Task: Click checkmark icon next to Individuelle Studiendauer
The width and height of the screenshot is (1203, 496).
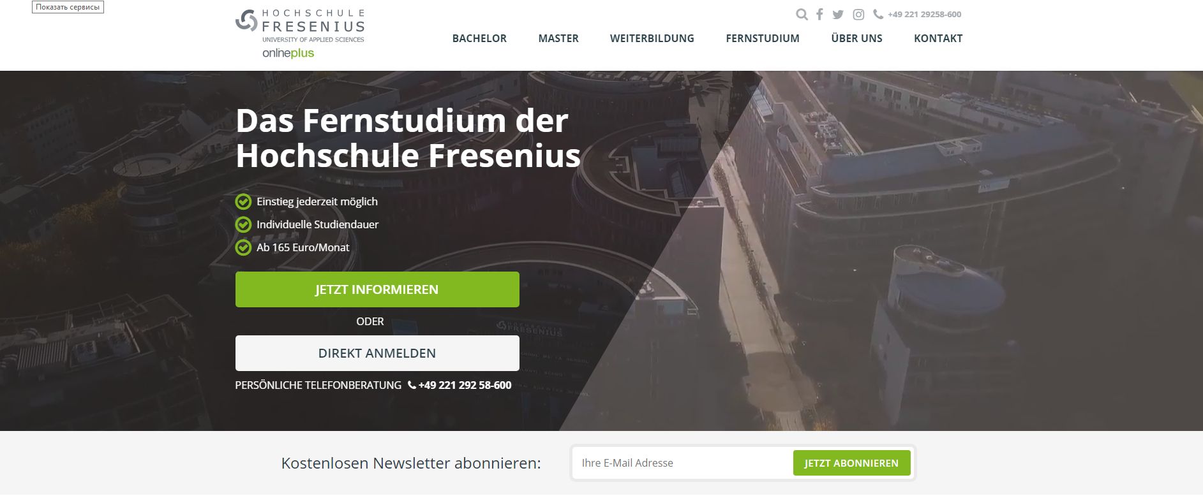Action: pyautogui.click(x=243, y=224)
